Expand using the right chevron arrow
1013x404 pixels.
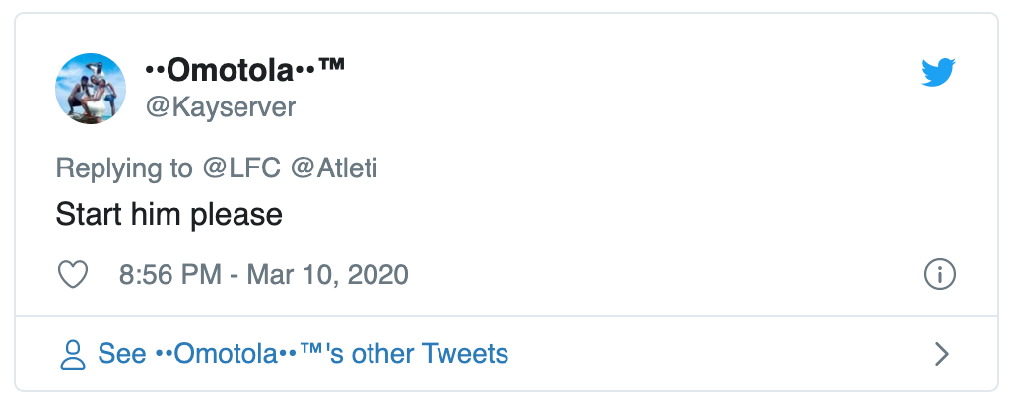pyautogui.click(x=942, y=354)
